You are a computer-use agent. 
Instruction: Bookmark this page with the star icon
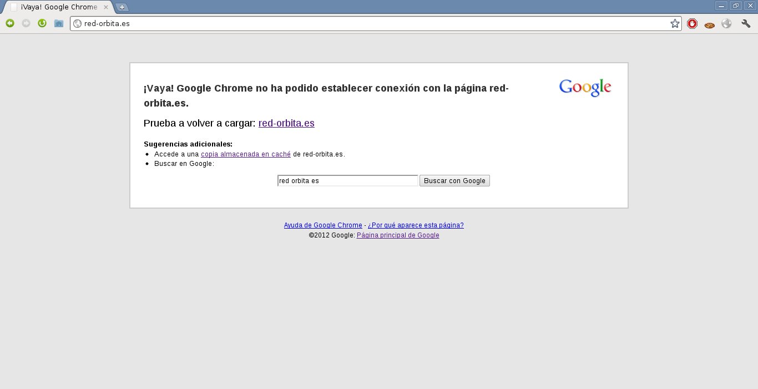pyautogui.click(x=675, y=24)
